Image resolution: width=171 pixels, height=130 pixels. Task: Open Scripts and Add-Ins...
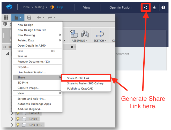pos(37,99)
